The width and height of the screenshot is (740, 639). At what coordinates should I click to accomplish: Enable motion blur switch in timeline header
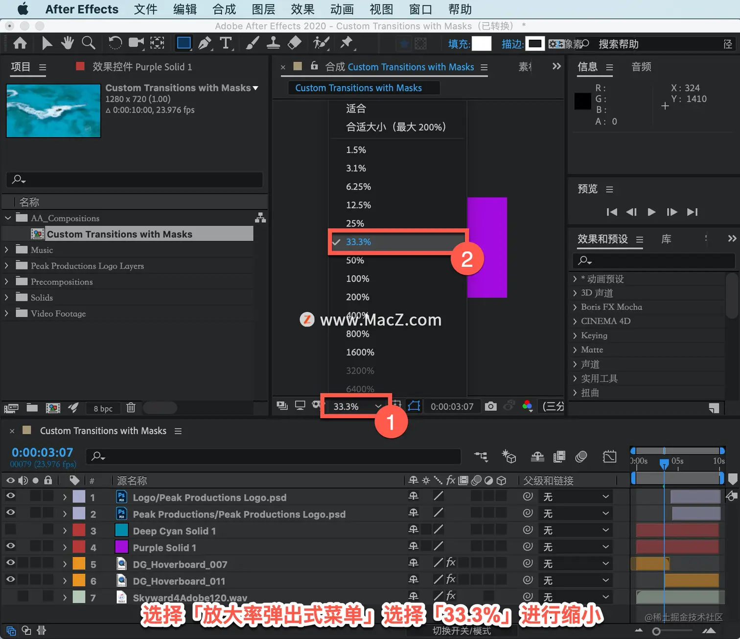(581, 456)
